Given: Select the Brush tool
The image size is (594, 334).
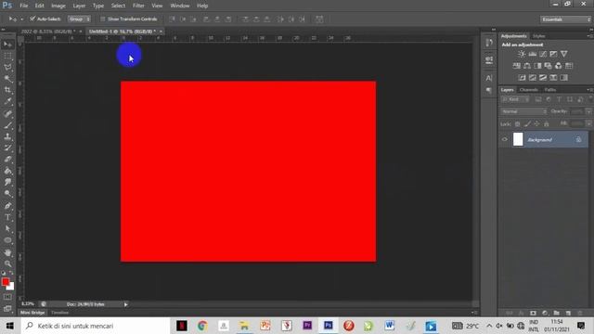Looking at the screenshot, I should [7, 125].
